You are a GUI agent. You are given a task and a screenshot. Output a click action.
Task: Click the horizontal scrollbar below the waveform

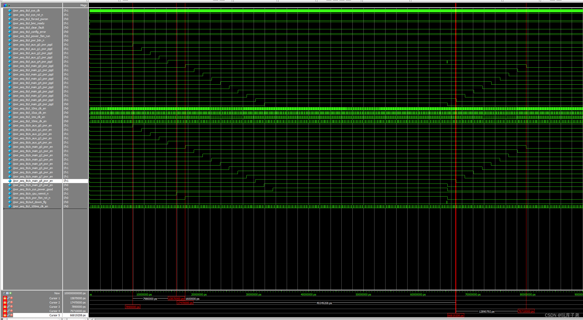326,319
